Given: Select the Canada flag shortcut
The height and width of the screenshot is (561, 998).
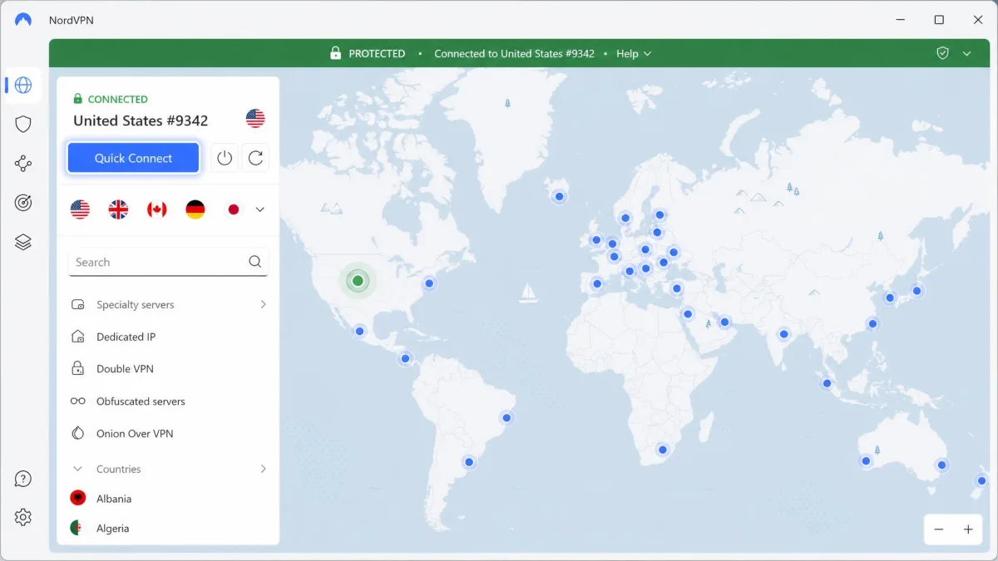Looking at the screenshot, I should coord(156,209).
